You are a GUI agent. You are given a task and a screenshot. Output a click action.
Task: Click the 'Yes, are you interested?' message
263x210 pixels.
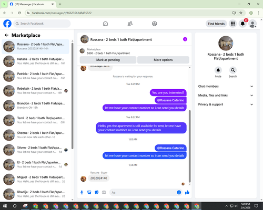pos(168,93)
